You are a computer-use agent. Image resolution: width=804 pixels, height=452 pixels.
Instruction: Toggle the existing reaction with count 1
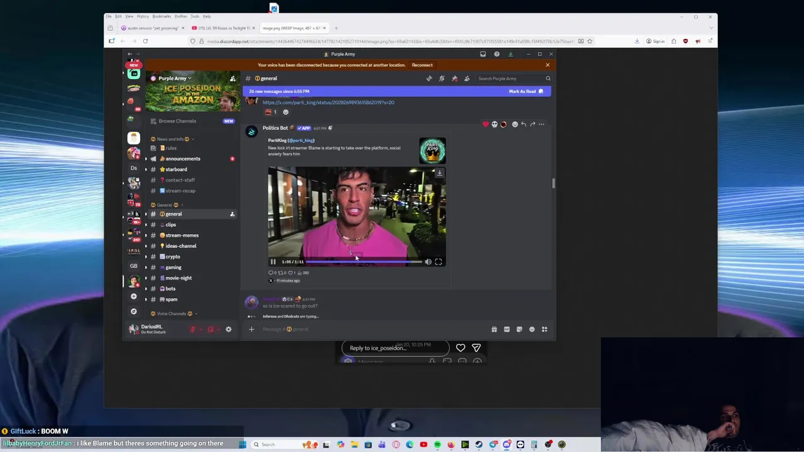pyautogui.click(x=271, y=112)
